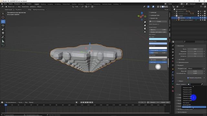207x116 pixels.
Task: Choose the Rotate tool
Action: (x=3, y=25)
